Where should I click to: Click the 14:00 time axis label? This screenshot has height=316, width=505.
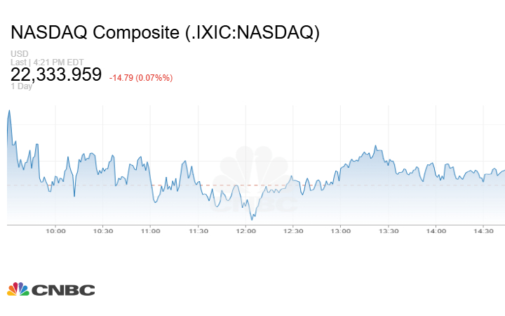tap(436, 231)
